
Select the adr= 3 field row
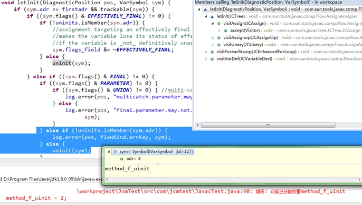[x=133, y=159]
